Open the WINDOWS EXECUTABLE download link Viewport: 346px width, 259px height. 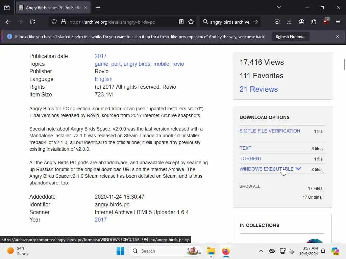point(267,169)
